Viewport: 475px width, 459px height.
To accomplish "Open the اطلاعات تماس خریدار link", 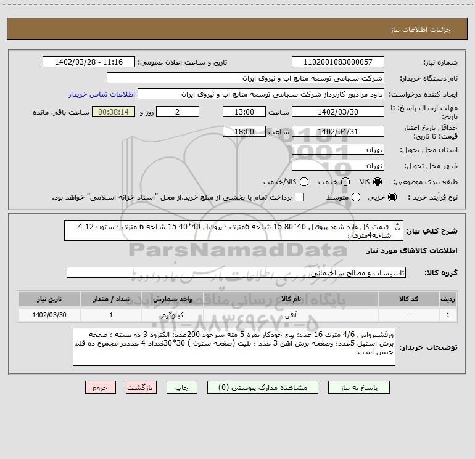I will point(102,94).
